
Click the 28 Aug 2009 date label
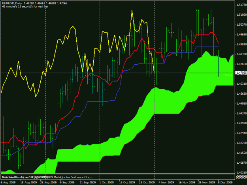(48, 182)
